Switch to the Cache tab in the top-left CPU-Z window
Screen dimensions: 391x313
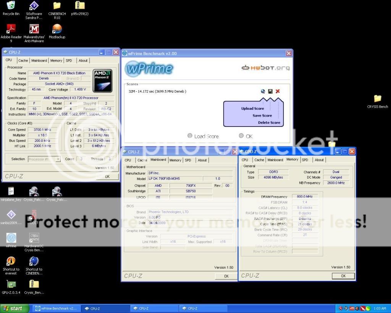[x=23, y=60]
